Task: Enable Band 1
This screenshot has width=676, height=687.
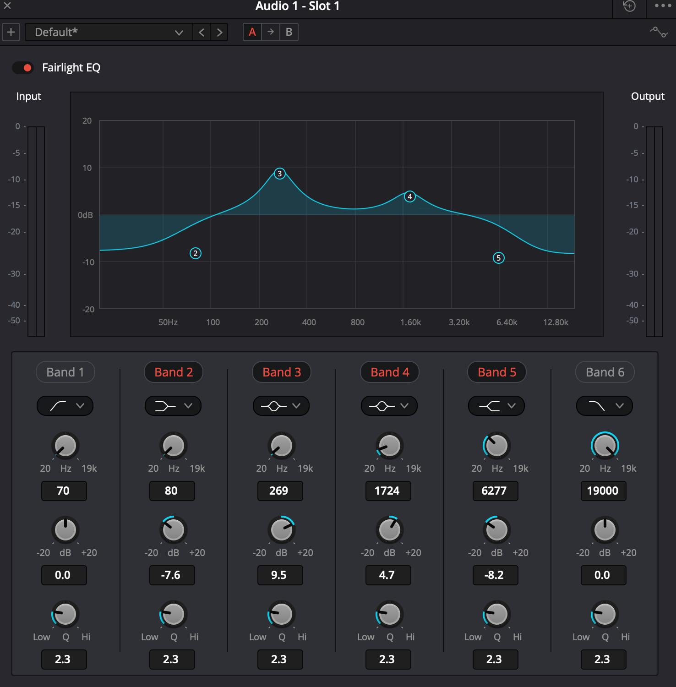Action: (x=65, y=372)
